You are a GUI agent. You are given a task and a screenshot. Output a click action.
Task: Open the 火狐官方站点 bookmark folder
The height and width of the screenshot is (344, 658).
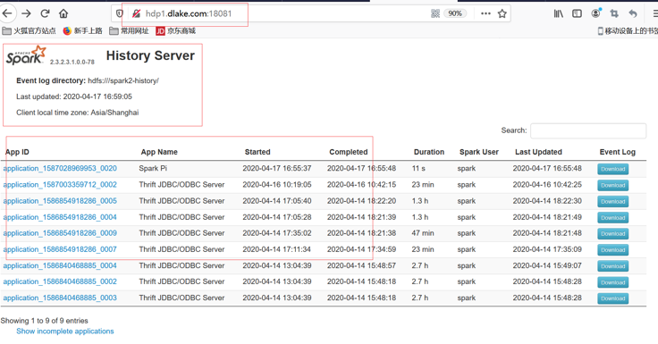pos(29,30)
